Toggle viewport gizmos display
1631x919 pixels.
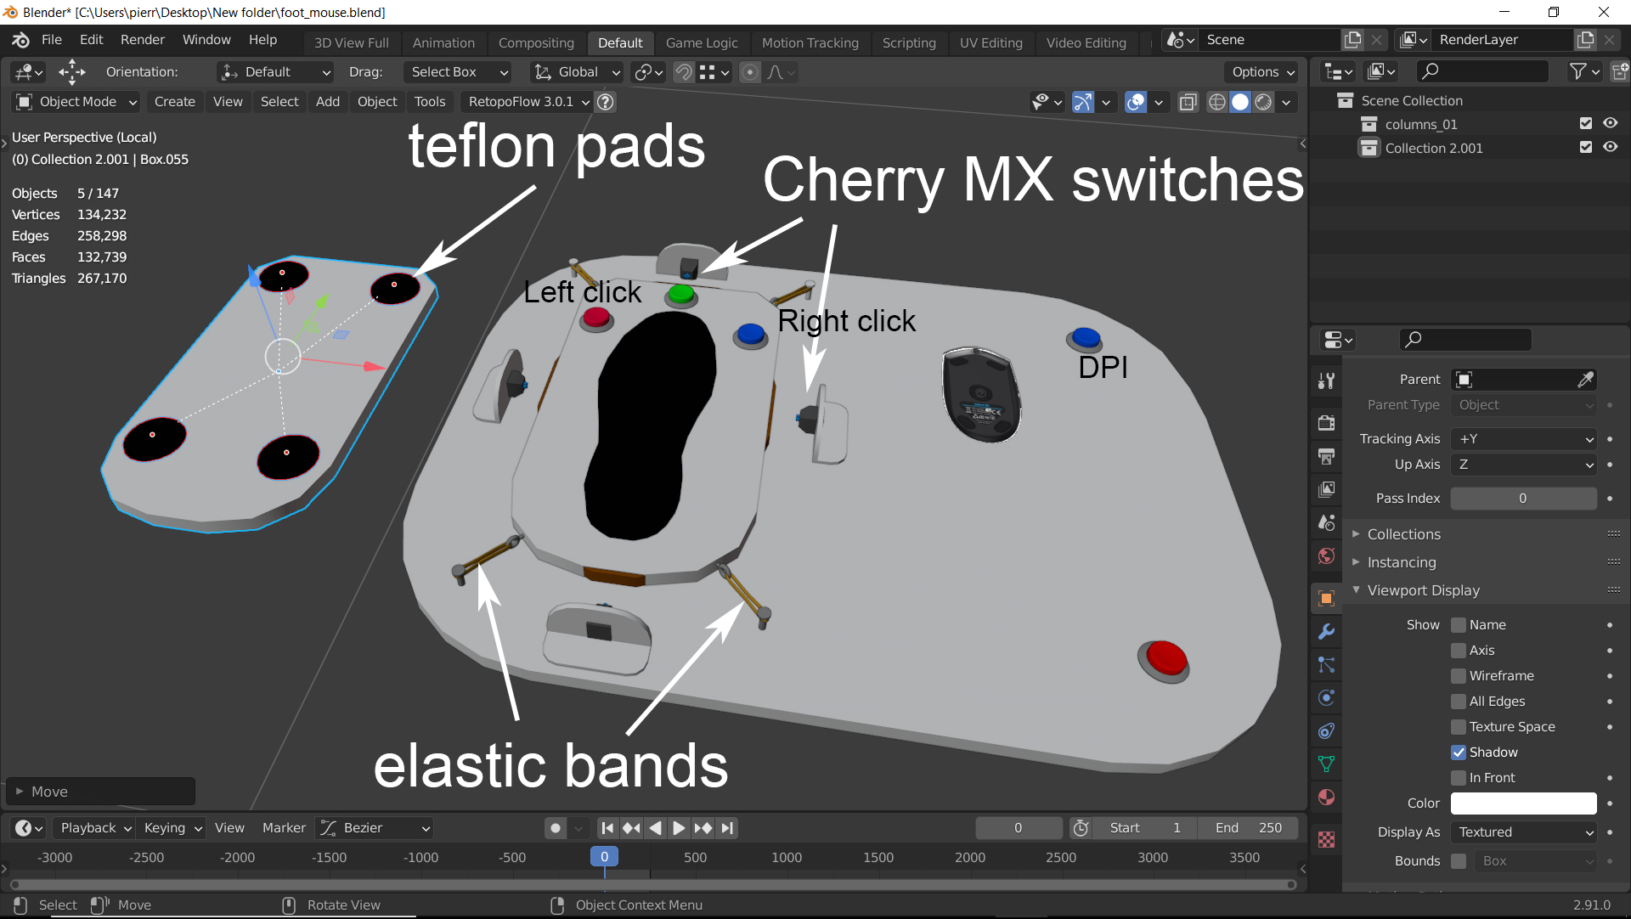point(1083,102)
